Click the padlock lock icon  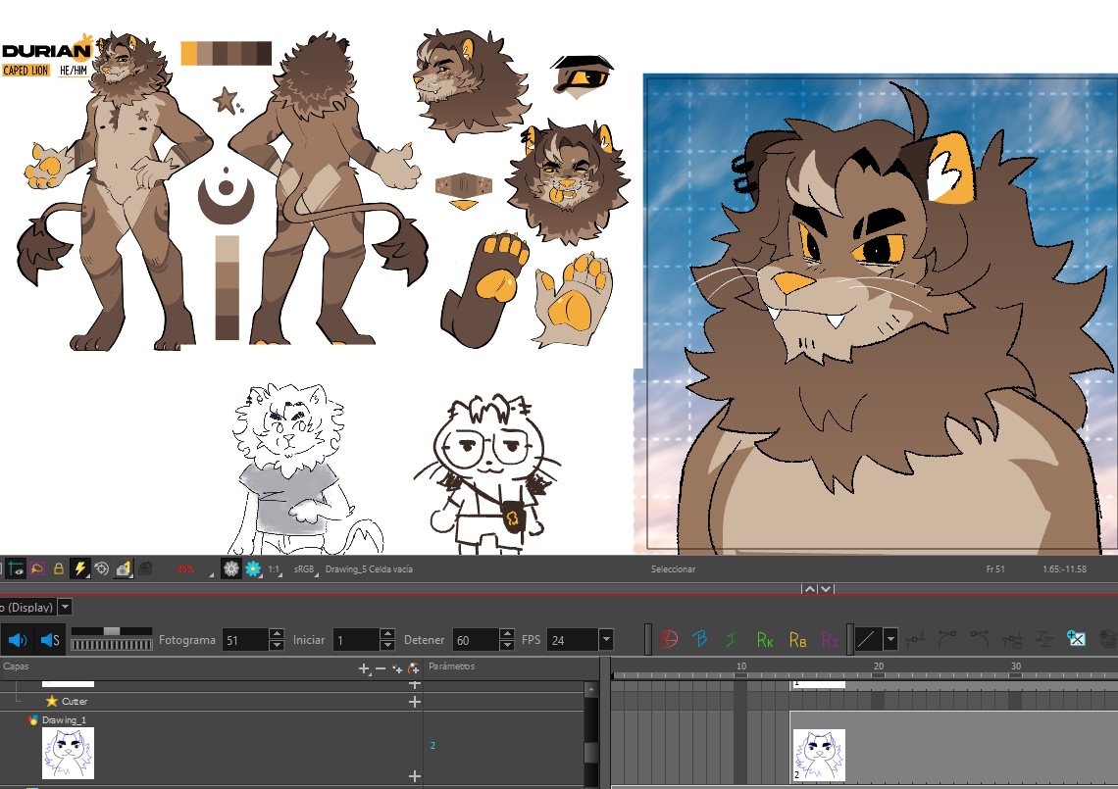tap(59, 568)
